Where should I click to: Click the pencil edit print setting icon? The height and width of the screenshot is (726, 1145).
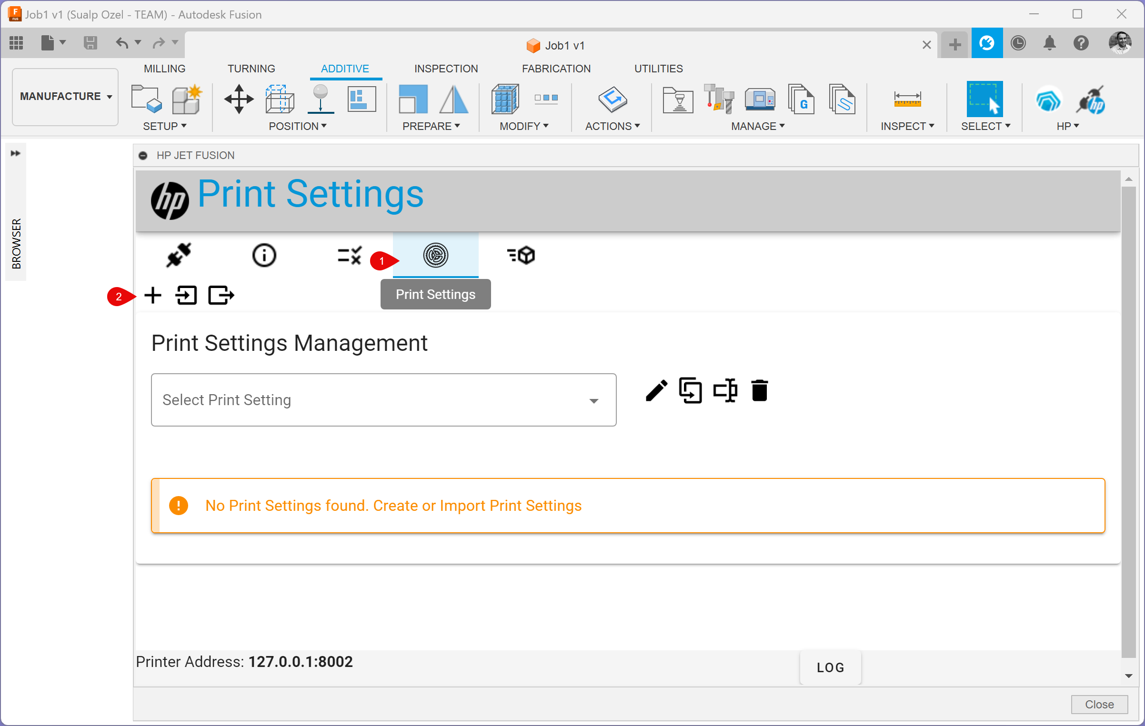coord(656,391)
